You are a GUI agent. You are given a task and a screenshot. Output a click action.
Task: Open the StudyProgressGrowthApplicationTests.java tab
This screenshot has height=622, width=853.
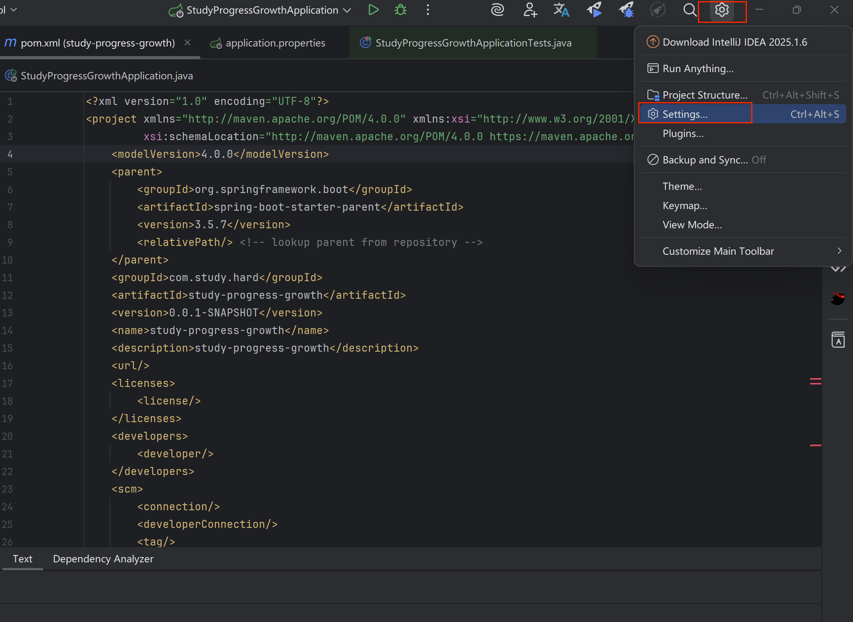click(x=473, y=42)
